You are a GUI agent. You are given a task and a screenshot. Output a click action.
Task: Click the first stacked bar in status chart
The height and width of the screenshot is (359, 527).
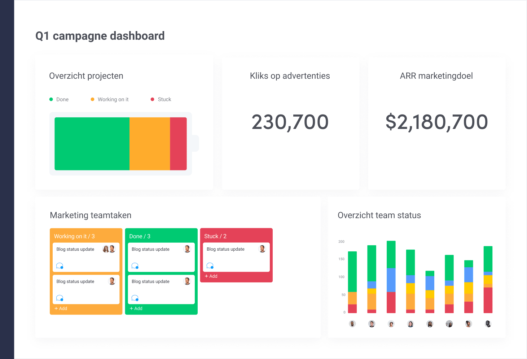coord(352,282)
